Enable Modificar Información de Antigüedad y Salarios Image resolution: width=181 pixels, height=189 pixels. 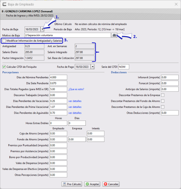[4, 41]
